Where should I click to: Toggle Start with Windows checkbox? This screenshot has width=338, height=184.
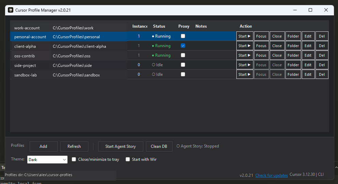pos(128,159)
